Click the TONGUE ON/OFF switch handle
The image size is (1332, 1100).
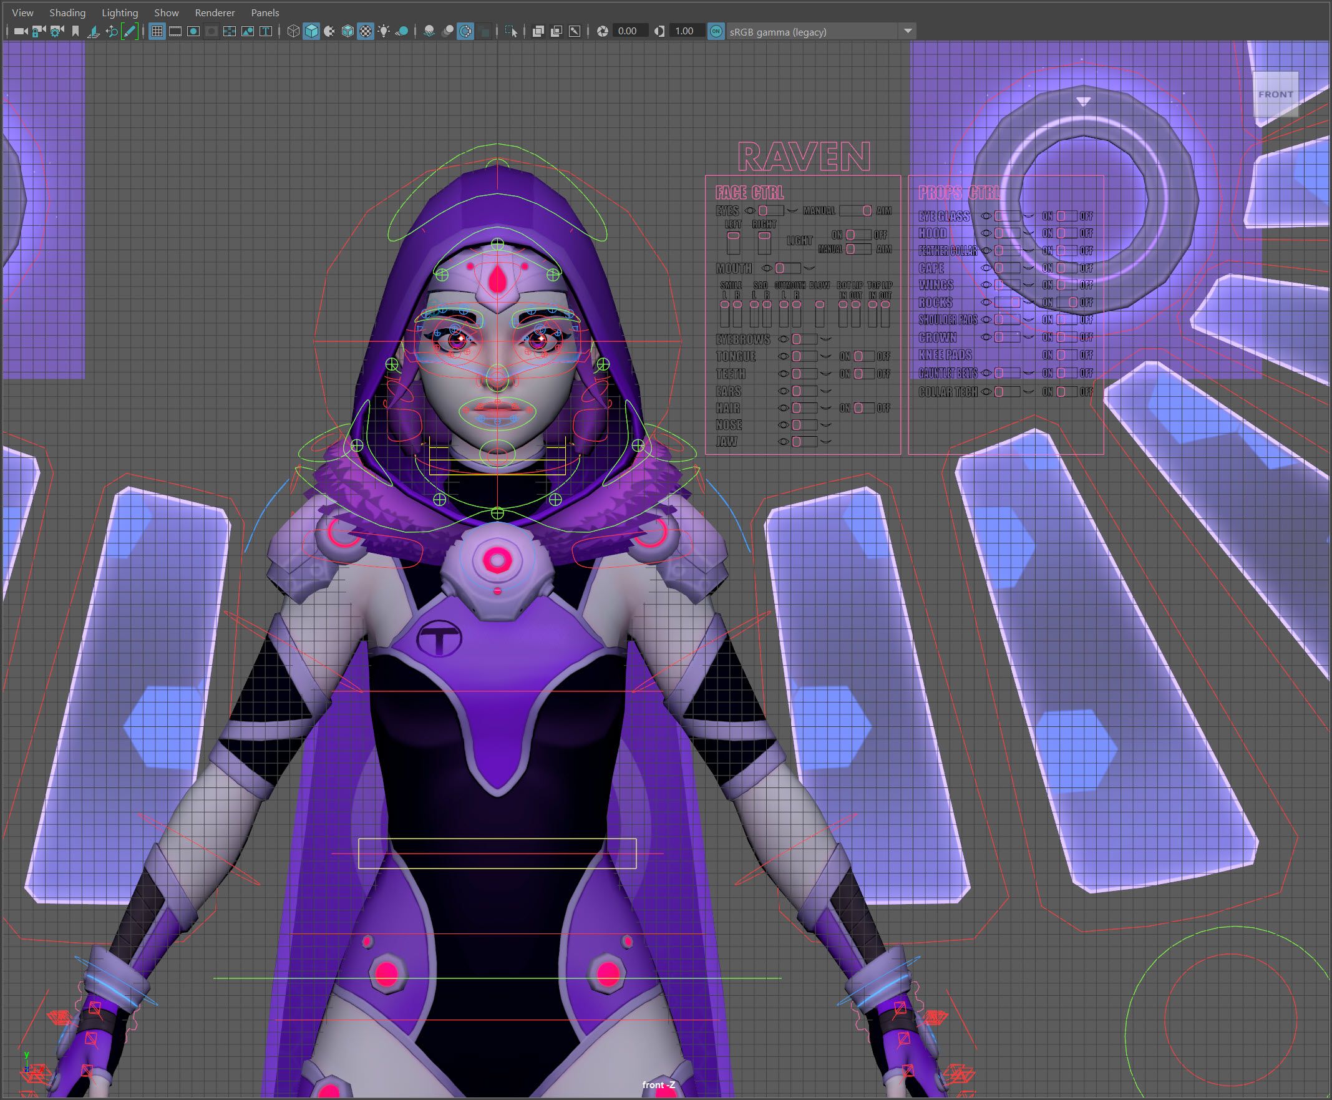coord(858,356)
